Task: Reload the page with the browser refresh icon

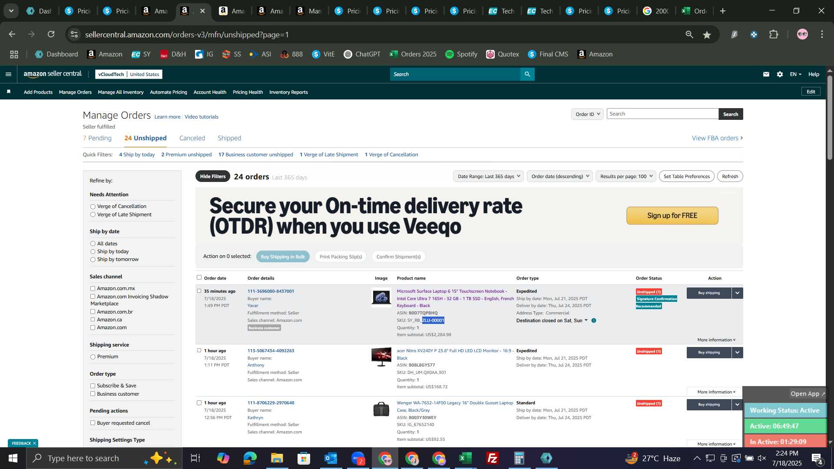Action: 51,34
